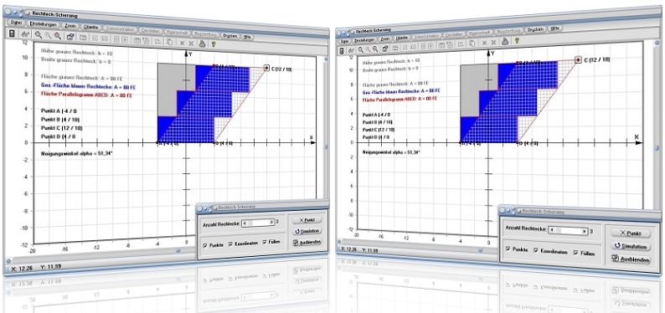Screen dimensions: 665x313
Task: Click the second X delete icon, left window
Action: pyautogui.click(x=191, y=44)
